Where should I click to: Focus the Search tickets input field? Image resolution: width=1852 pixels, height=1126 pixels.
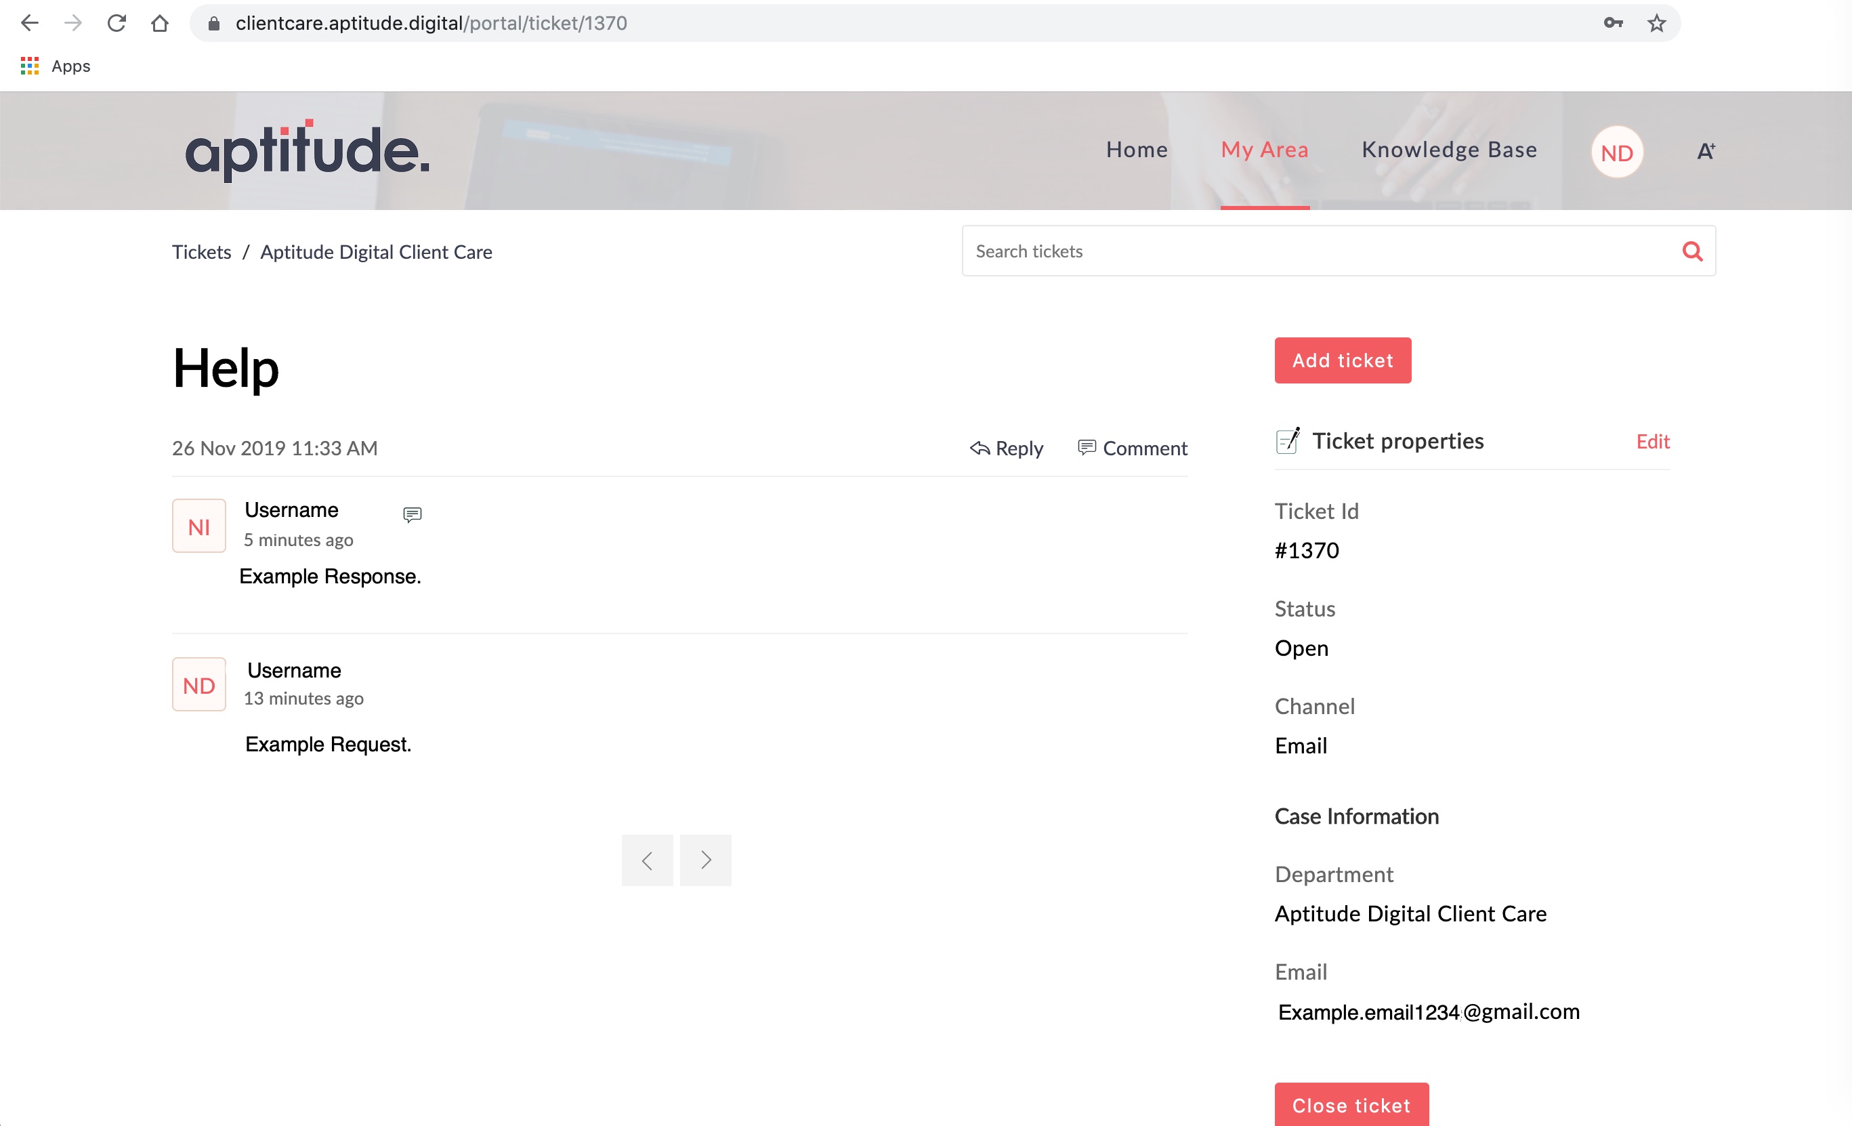pos(1316,251)
